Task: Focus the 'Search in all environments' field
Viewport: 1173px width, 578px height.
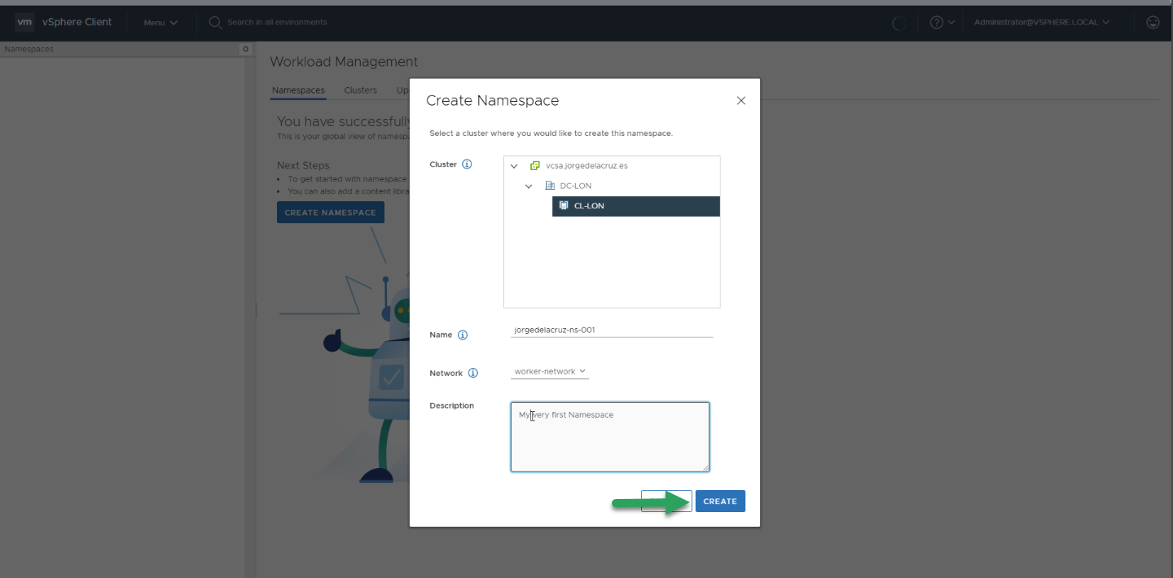Action: (277, 22)
